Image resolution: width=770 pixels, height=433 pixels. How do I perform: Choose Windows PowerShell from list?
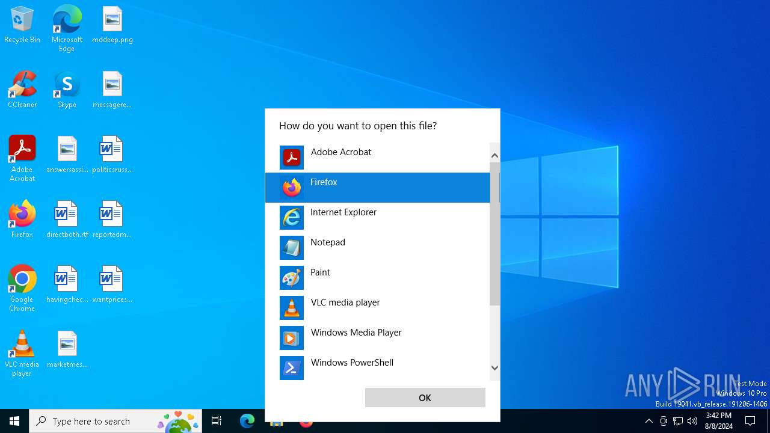pyautogui.click(x=378, y=368)
